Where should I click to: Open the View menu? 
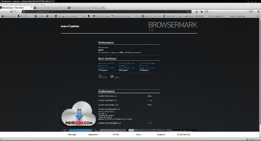coord(12,4)
